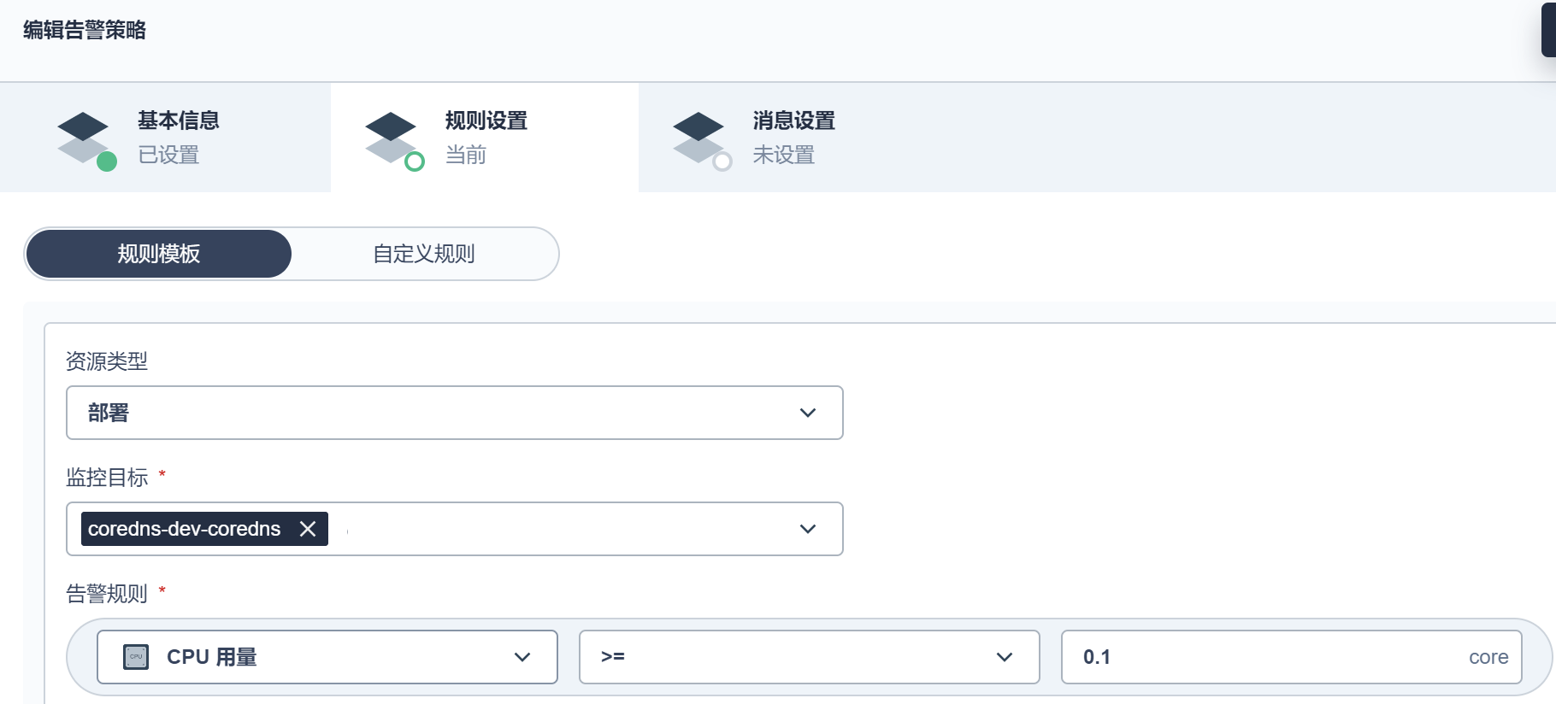This screenshot has width=1556, height=704.
Task: Click the 规则设置 step layers icon
Action: [x=391, y=137]
